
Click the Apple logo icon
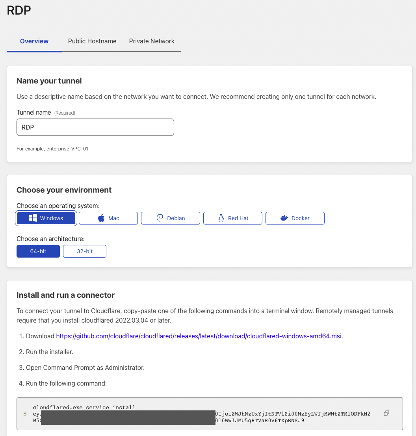tap(101, 218)
